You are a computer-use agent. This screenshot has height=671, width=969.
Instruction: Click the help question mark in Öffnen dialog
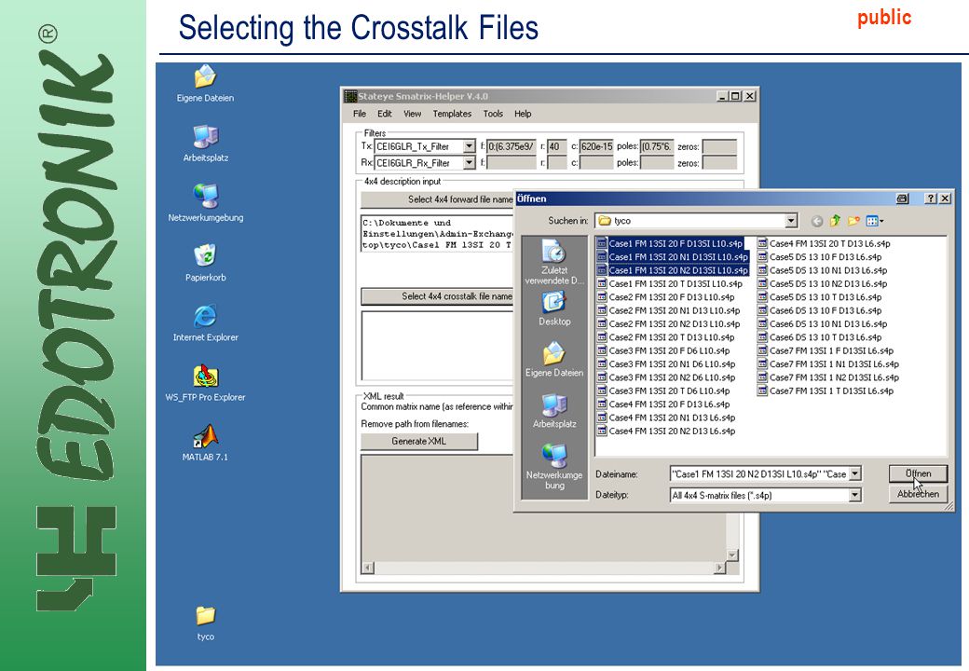[931, 199]
